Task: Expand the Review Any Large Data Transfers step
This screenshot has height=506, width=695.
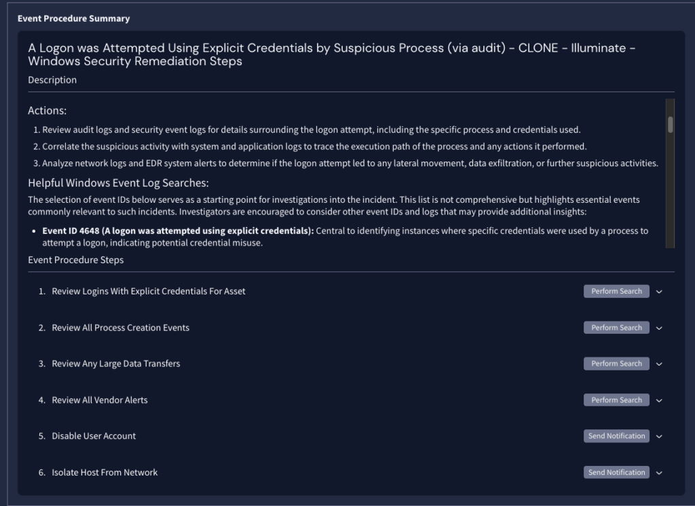Action: pos(658,363)
